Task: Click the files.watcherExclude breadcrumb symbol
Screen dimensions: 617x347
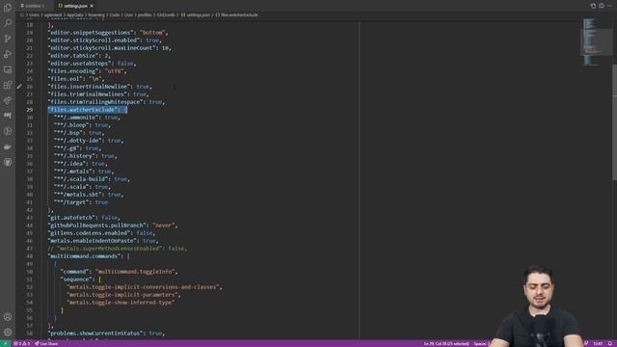Action: (x=237, y=15)
